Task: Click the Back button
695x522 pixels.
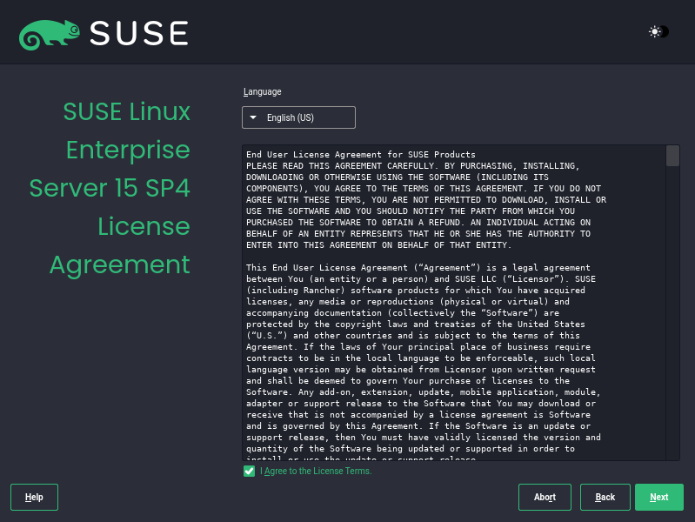Action: [x=605, y=497]
